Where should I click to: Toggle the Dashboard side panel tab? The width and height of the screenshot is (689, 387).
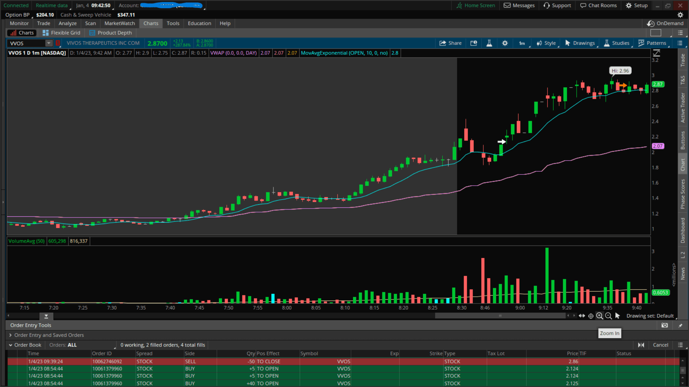pyautogui.click(x=683, y=230)
